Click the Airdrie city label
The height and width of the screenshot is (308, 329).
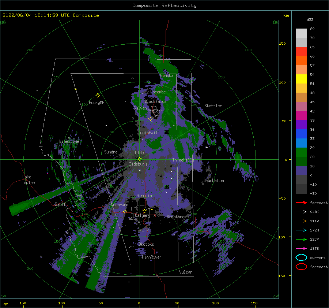click(144, 196)
